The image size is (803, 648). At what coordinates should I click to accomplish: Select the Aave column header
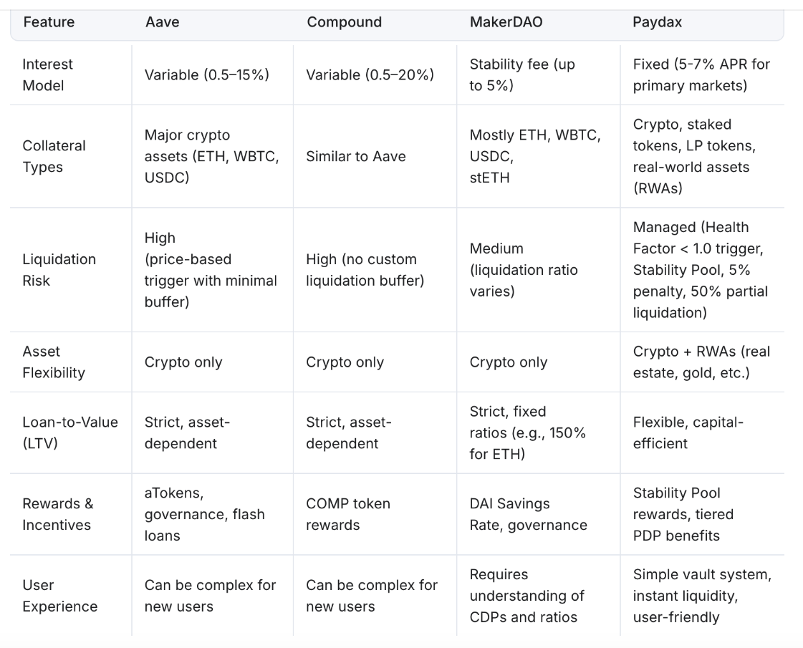(163, 22)
